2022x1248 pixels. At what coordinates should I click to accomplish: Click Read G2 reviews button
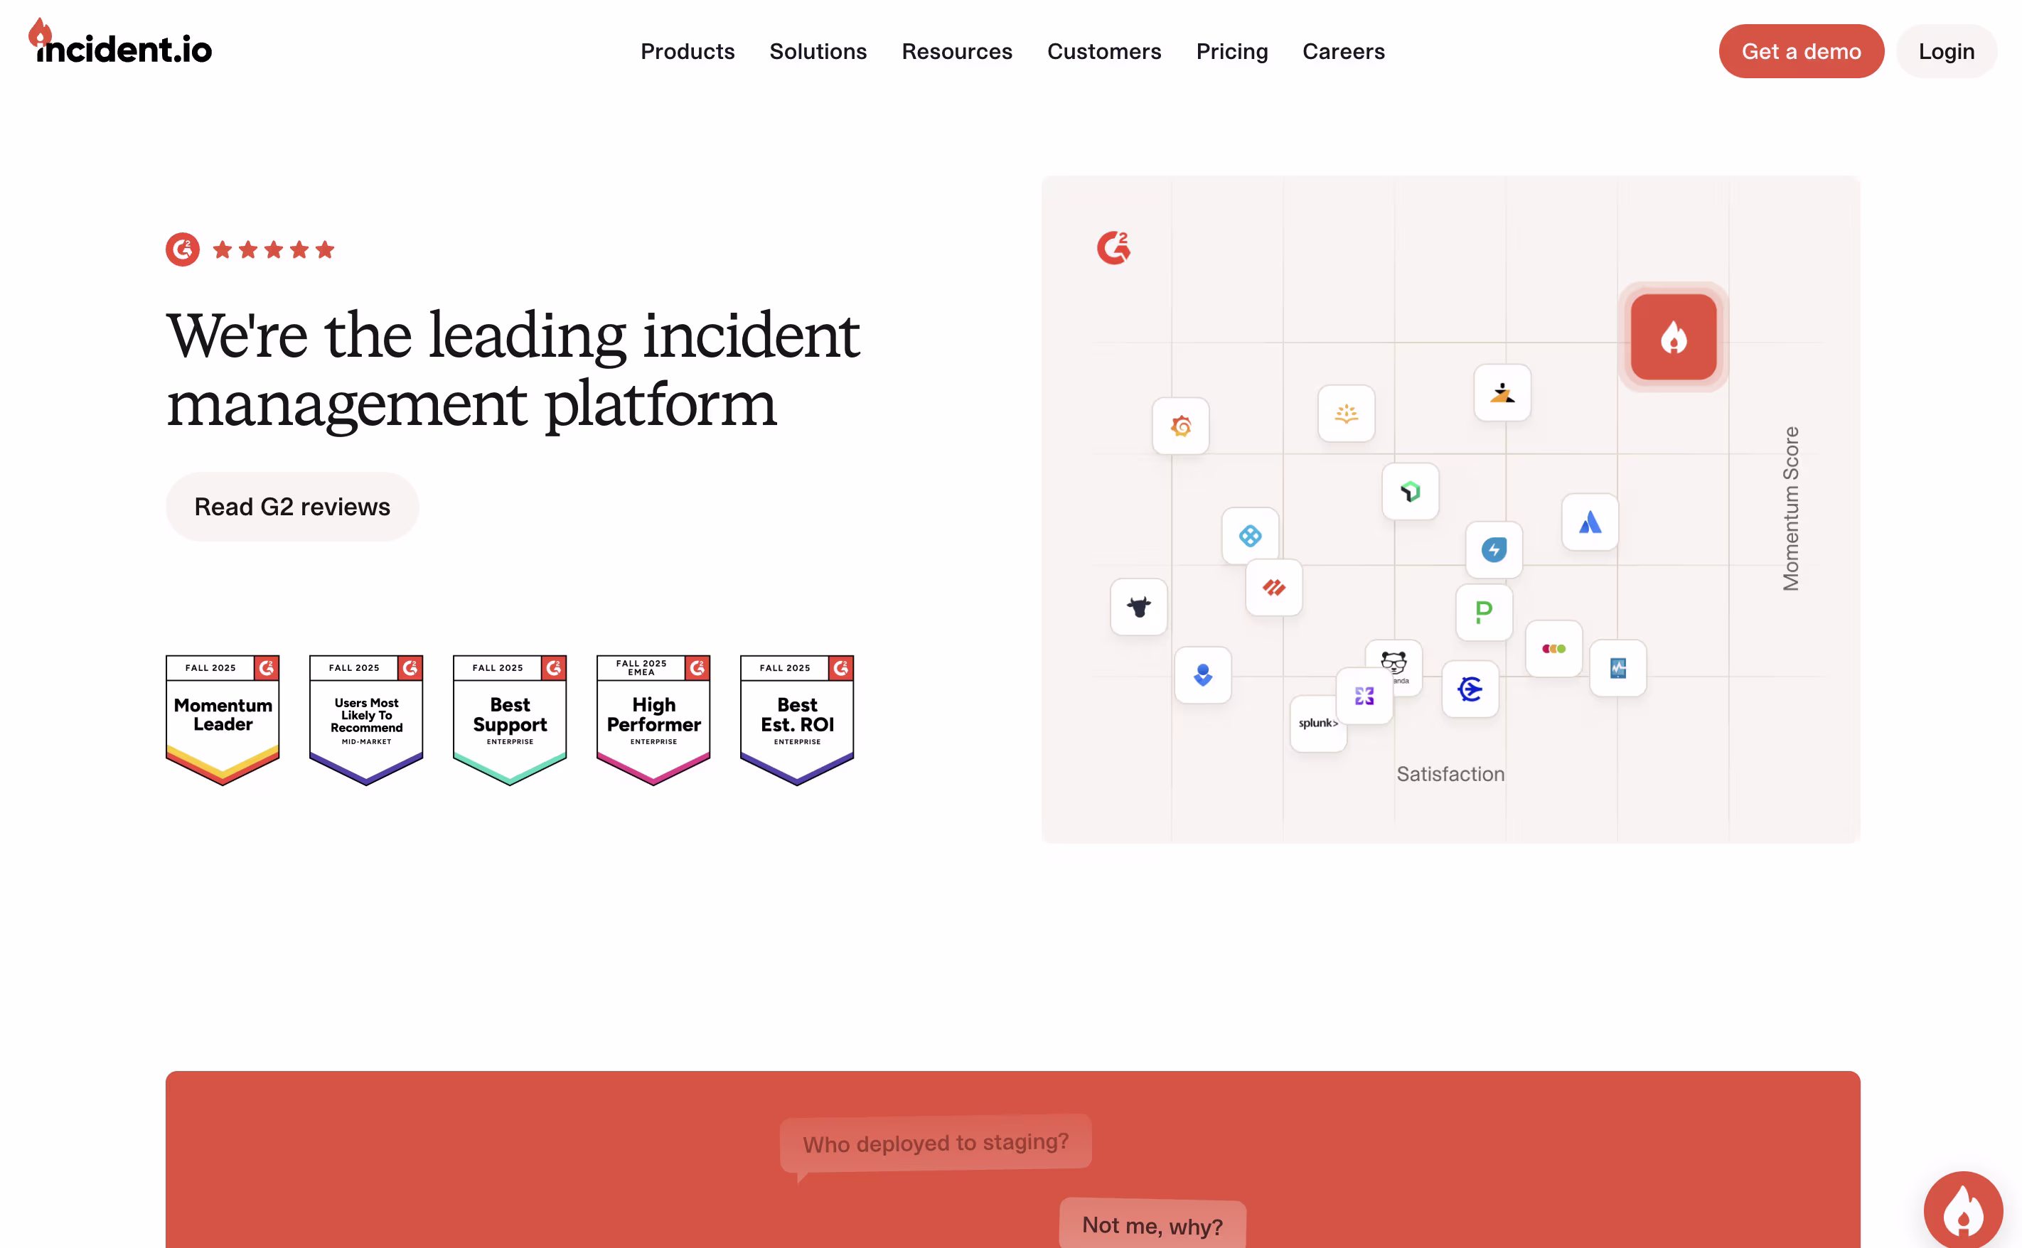(x=292, y=507)
